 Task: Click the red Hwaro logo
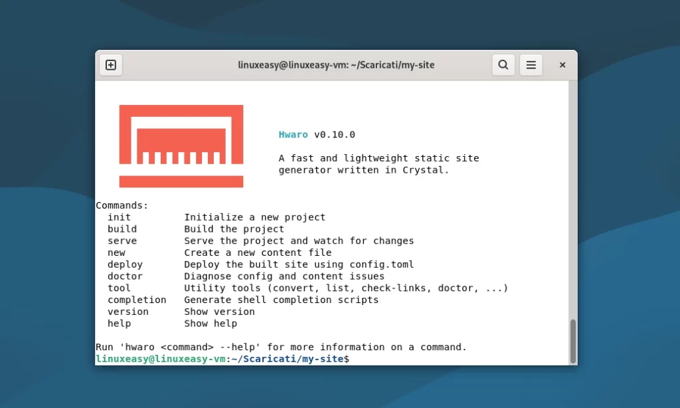click(181, 146)
